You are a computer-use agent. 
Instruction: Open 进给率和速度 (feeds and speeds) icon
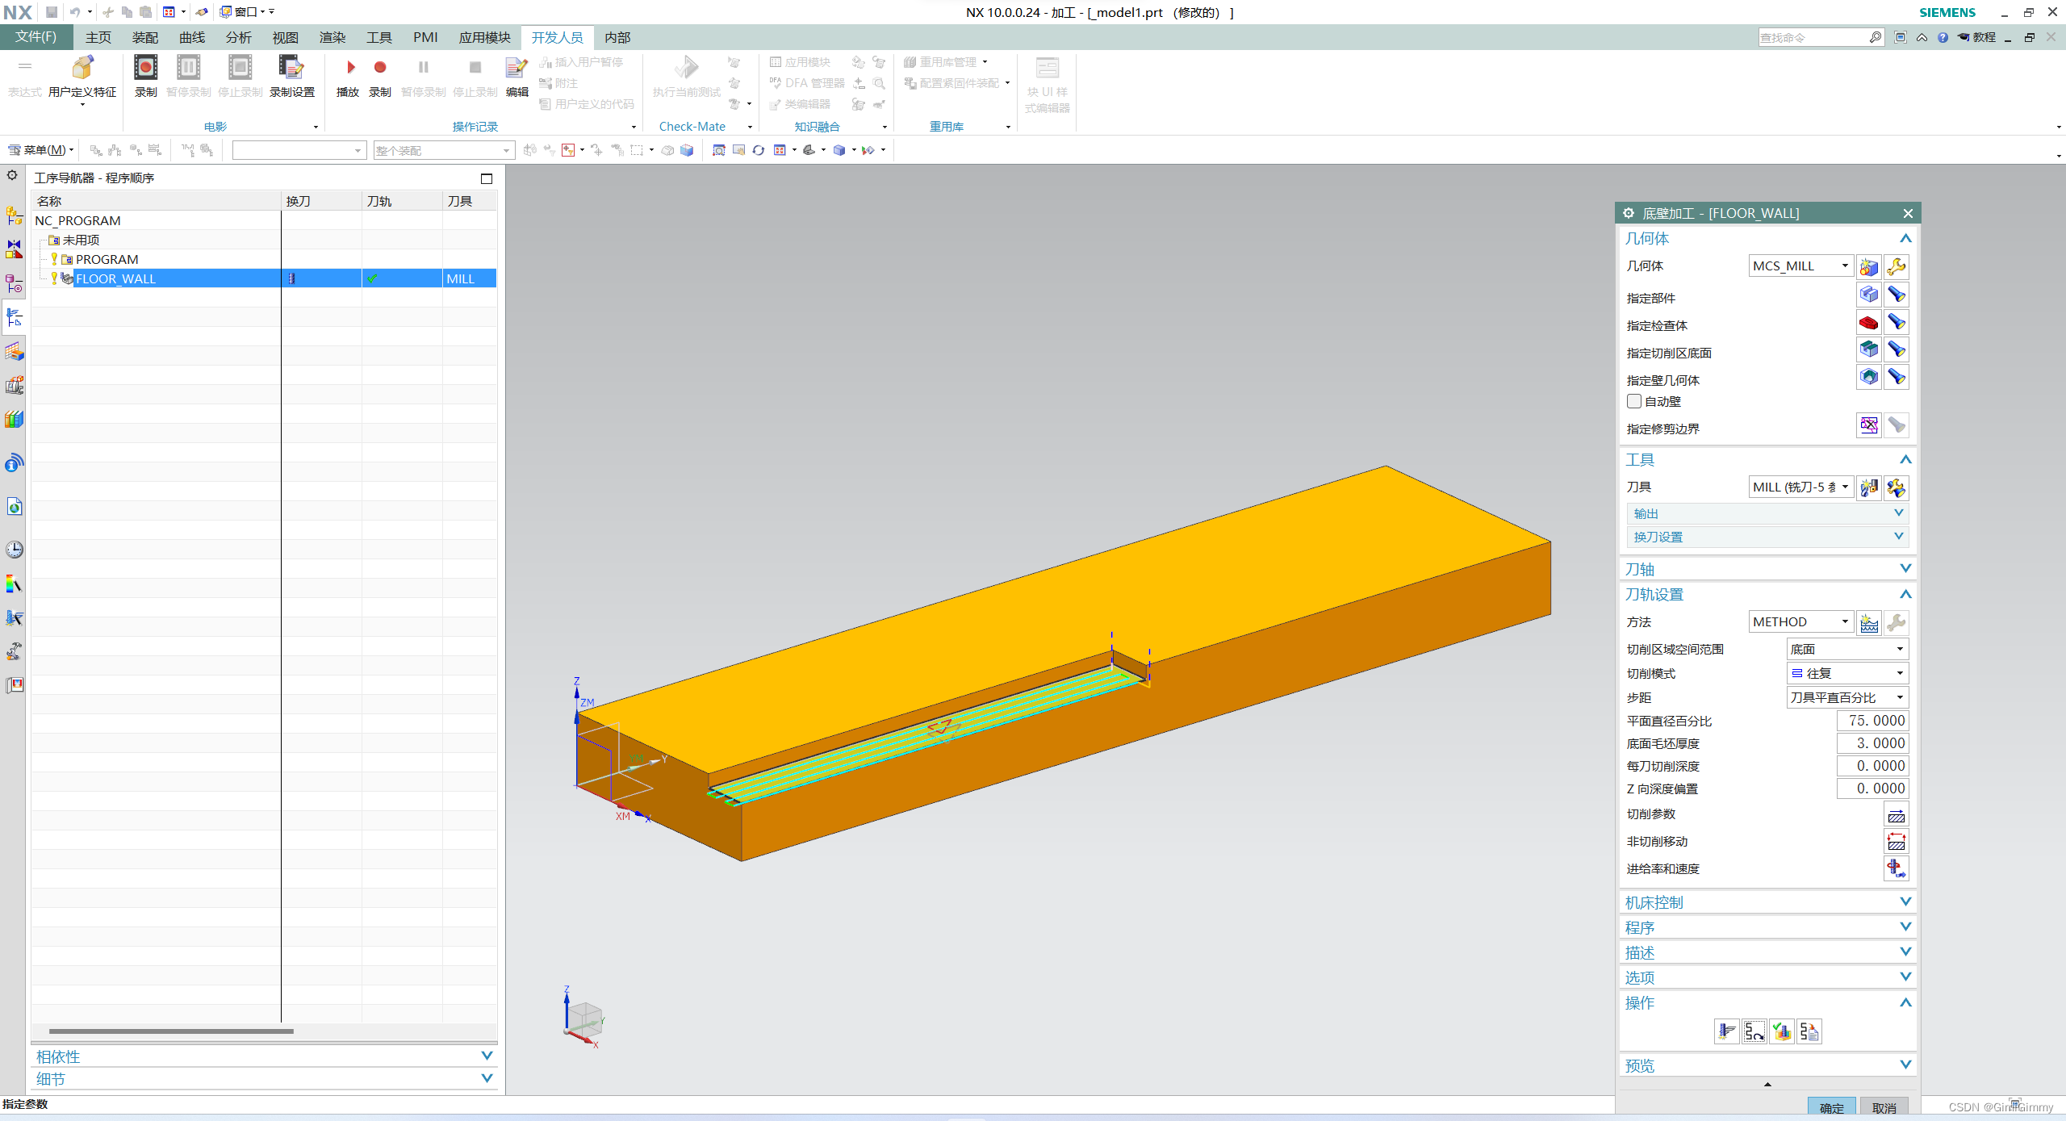(x=1896, y=869)
